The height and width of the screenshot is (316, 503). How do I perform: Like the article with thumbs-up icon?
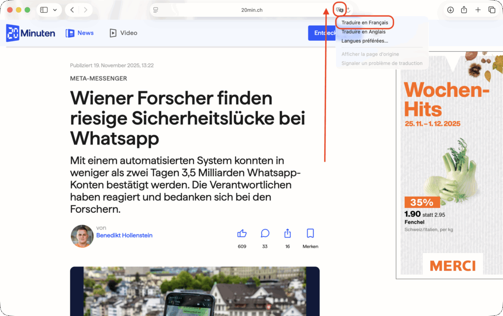tap(242, 233)
